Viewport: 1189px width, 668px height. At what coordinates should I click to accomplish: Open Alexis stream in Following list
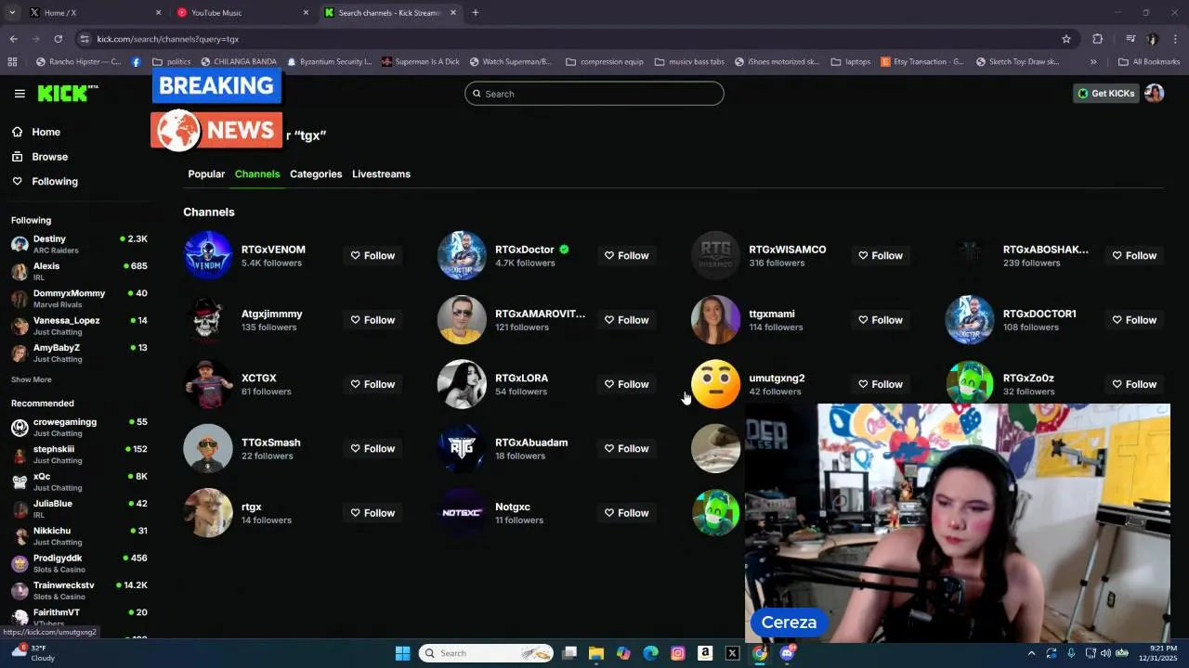(x=79, y=271)
